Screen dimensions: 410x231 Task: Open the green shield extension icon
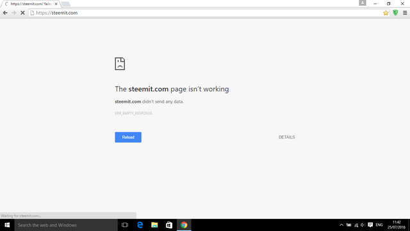[395, 13]
